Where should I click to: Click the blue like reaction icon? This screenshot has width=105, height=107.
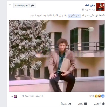[103, 96]
